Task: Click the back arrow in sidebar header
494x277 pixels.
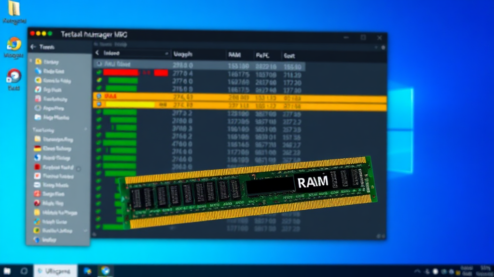Action: (33, 47)
